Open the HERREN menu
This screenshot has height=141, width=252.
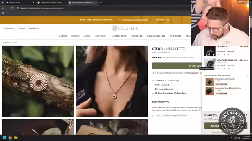[x=75, y=36]
